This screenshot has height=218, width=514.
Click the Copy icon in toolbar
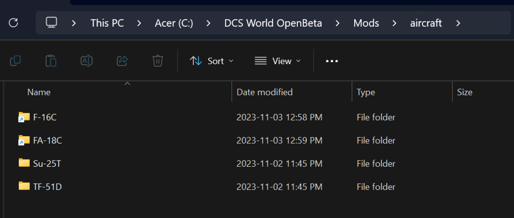pyautogui.click(x=15, y=61)
